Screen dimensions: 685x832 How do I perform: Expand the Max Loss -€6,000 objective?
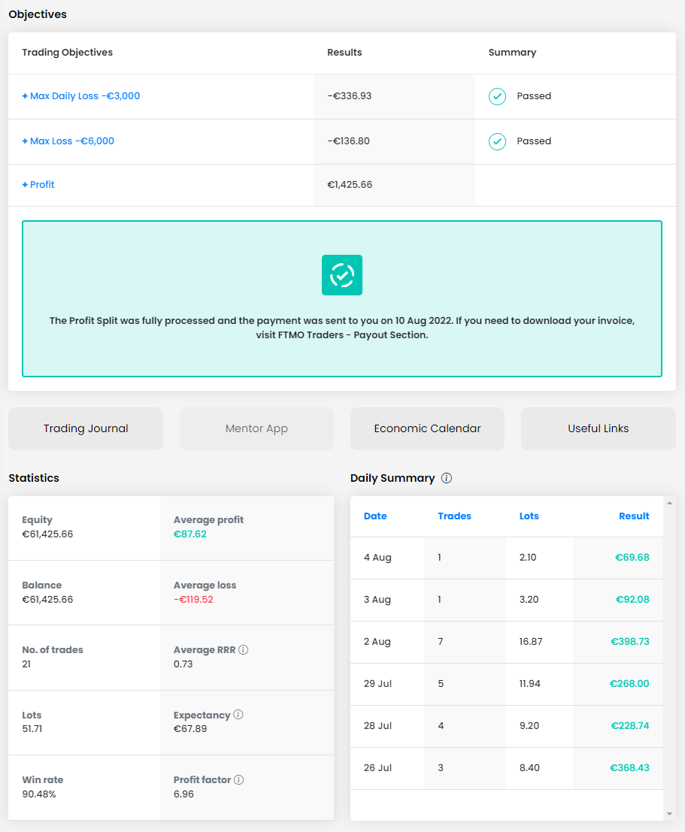click(68, 141)
